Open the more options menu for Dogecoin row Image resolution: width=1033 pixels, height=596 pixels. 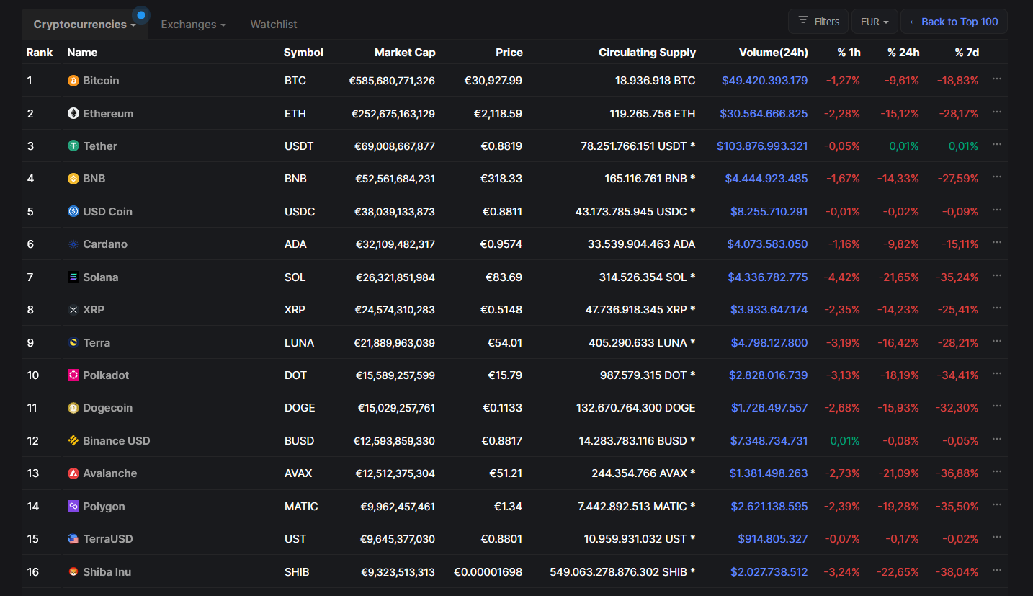[x=997, y=406]
